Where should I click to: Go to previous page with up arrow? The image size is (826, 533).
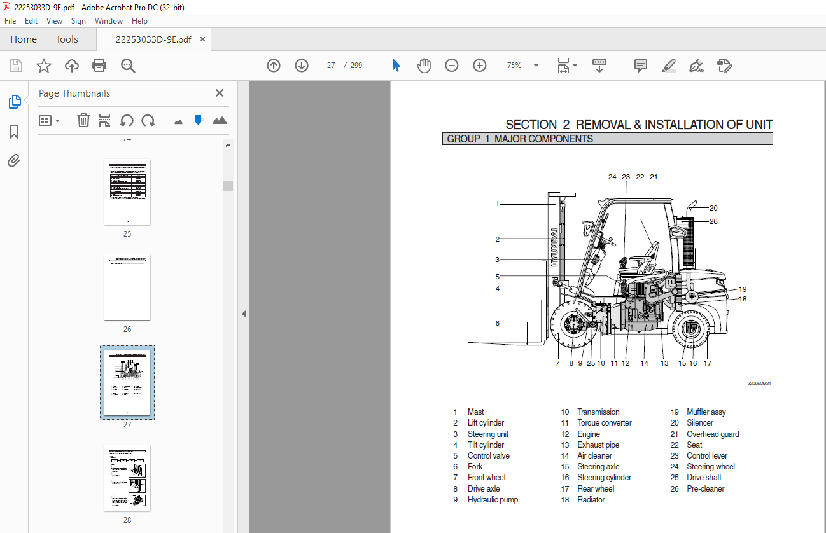tap(274, 66)
